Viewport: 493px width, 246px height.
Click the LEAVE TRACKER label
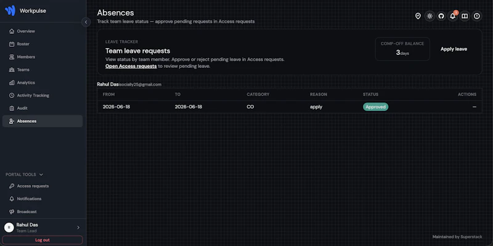click(121, 42)
